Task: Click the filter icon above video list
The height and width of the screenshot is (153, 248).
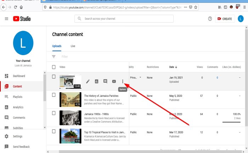Action: click(54, 57)
